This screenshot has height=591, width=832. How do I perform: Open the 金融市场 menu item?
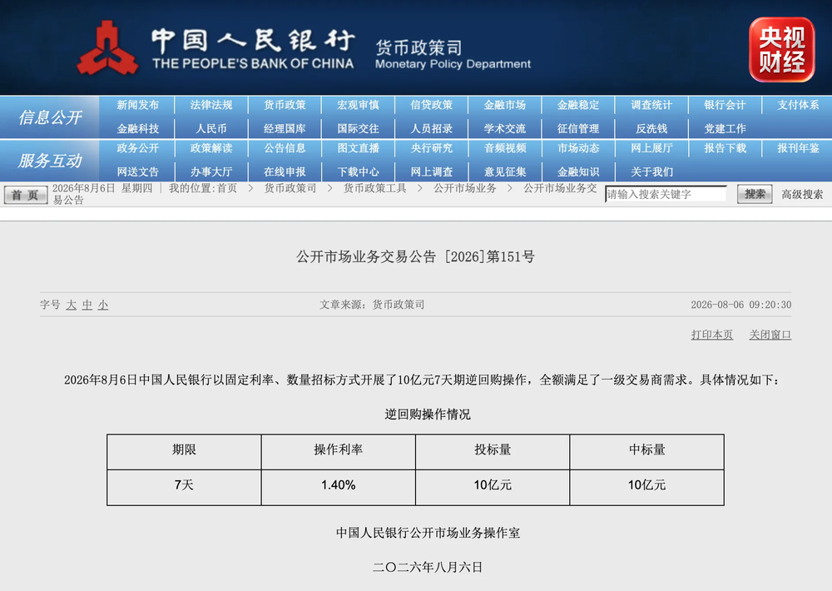point(505,105)
